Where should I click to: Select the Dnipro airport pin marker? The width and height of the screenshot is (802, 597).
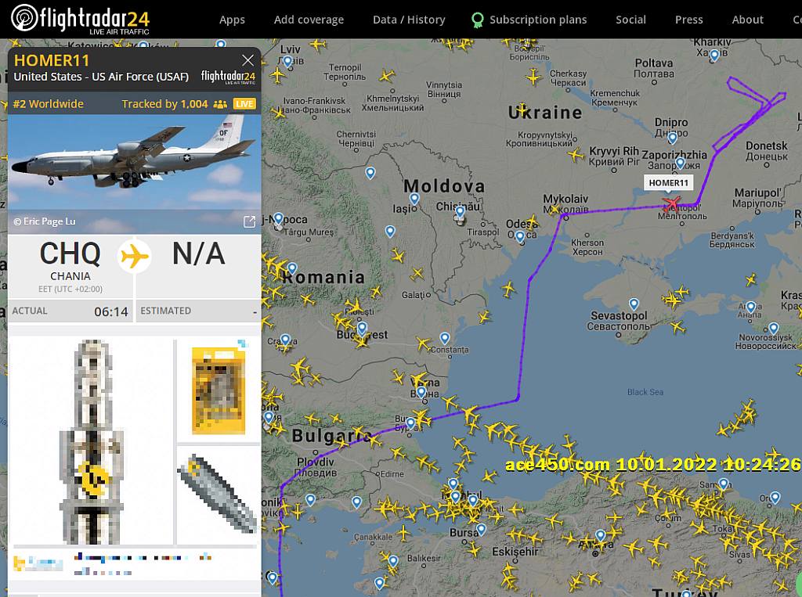(673, 138)
